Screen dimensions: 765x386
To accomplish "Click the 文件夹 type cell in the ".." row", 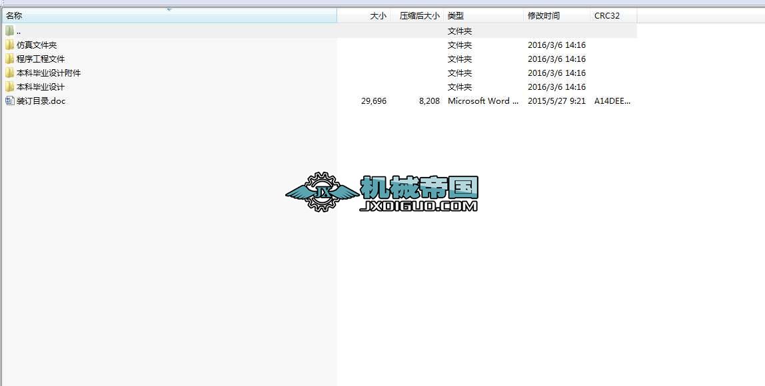I will coord(460,31).
